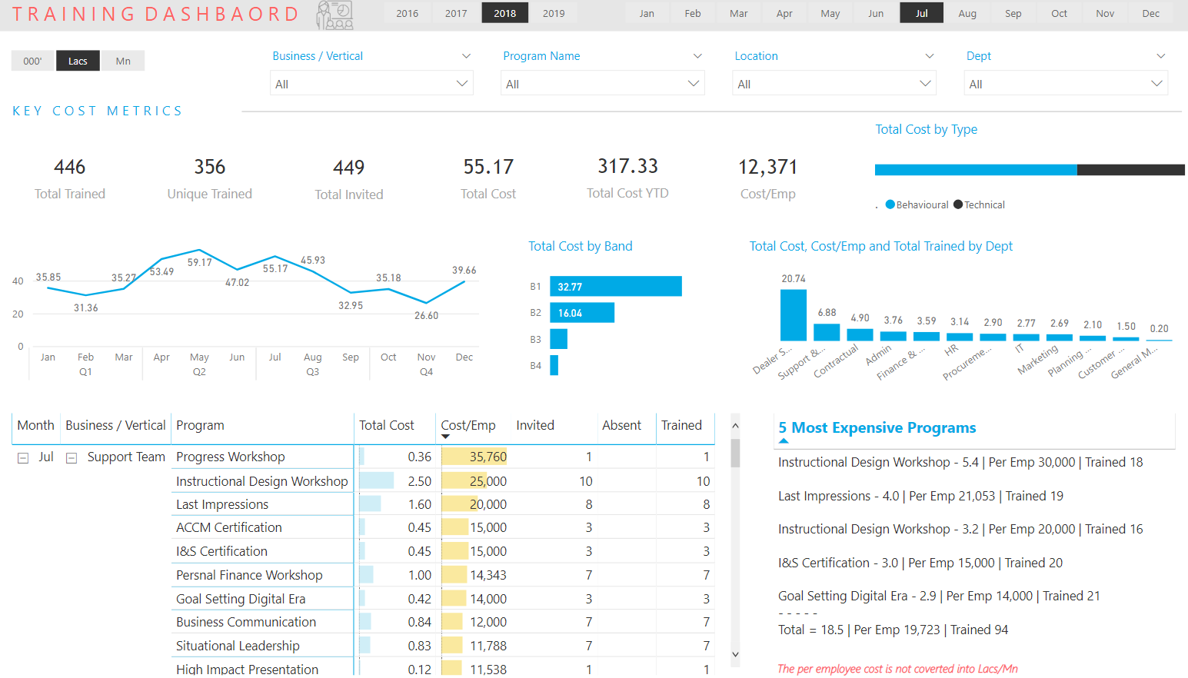
Task: Select year 2019
Action: coord(554,13)
